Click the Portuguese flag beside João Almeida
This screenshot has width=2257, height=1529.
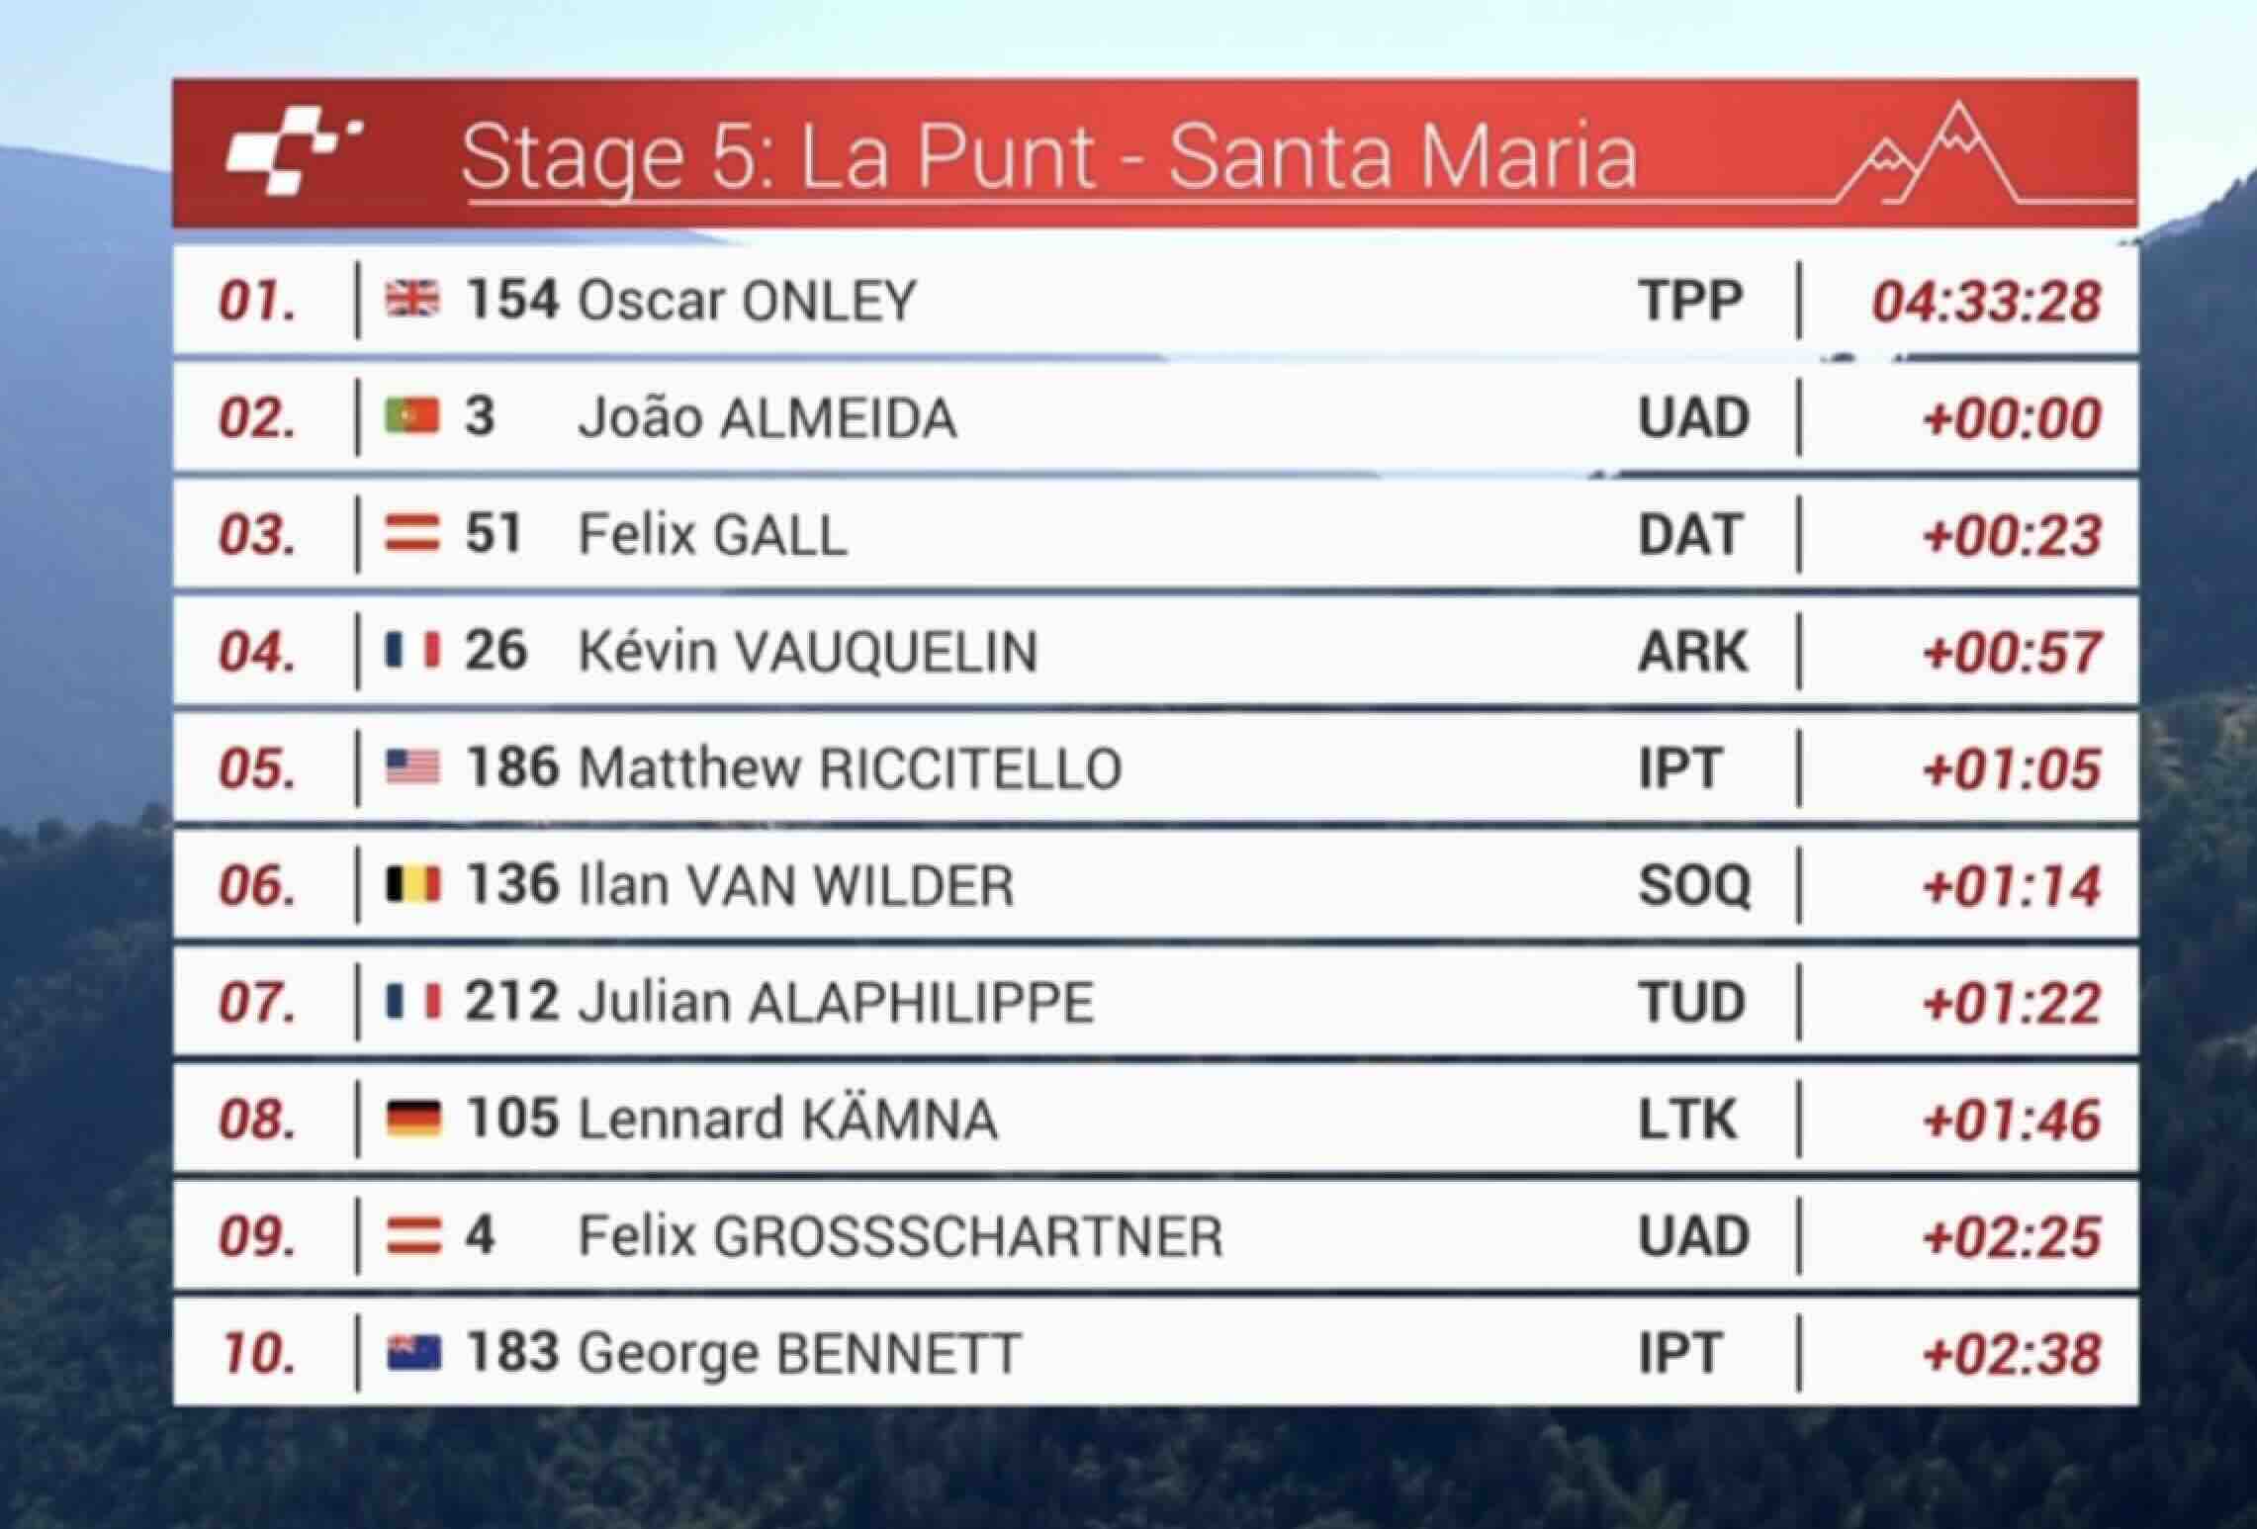coord(411,416)
